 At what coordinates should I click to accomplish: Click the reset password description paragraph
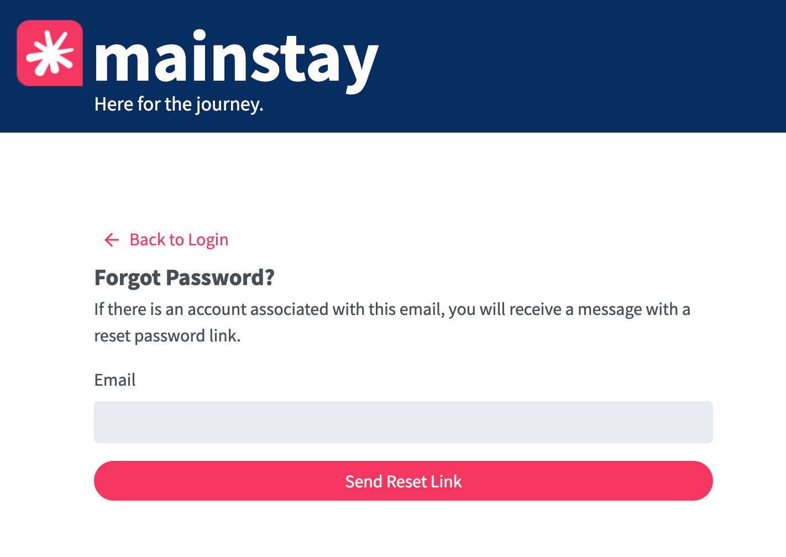[x=392, y=322]
